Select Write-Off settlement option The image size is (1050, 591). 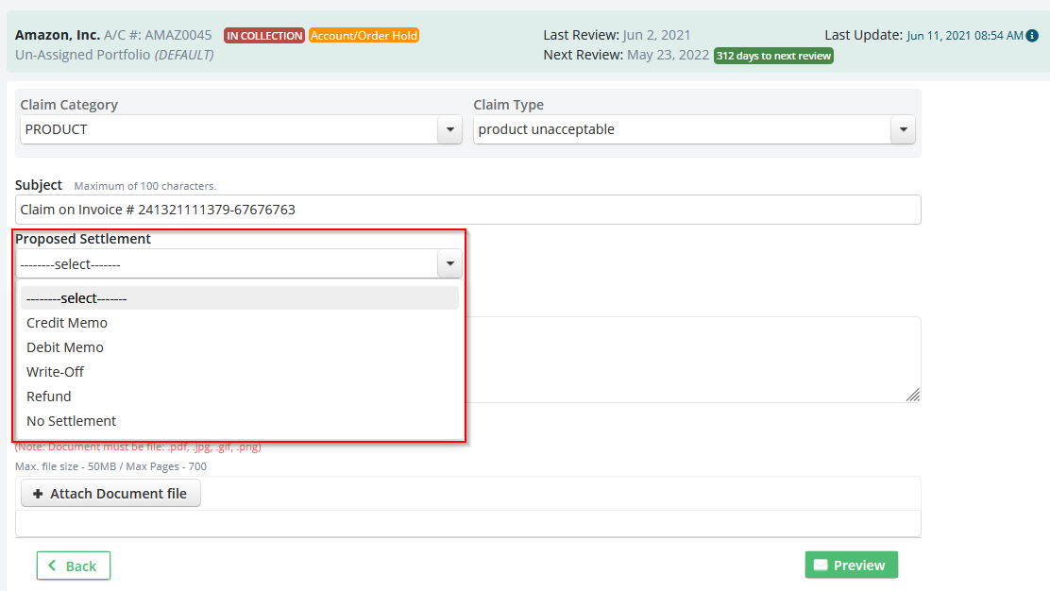click(240, 371)
